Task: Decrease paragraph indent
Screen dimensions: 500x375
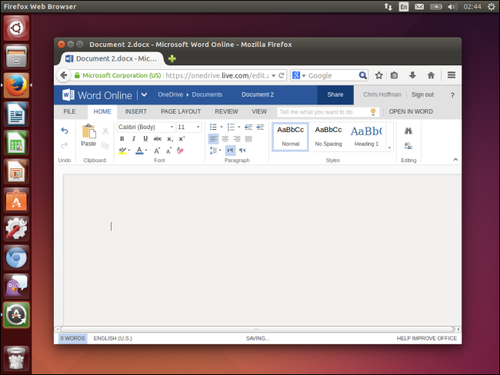Action: [248, 127]
